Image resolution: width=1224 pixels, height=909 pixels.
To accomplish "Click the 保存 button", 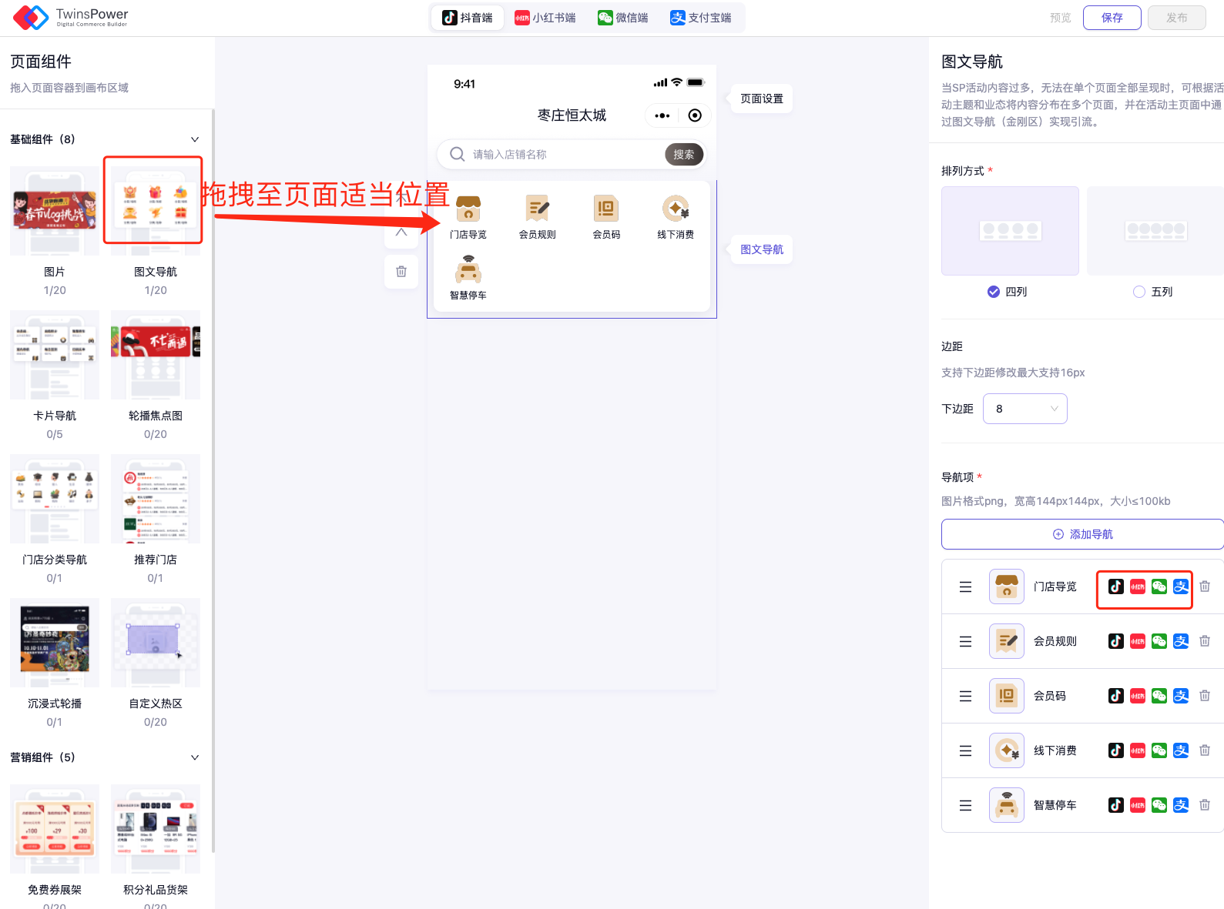I will [1112, 18].
